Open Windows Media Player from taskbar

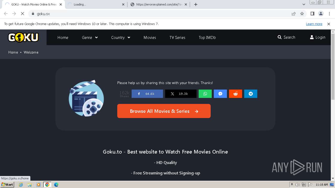coord(38,185)
